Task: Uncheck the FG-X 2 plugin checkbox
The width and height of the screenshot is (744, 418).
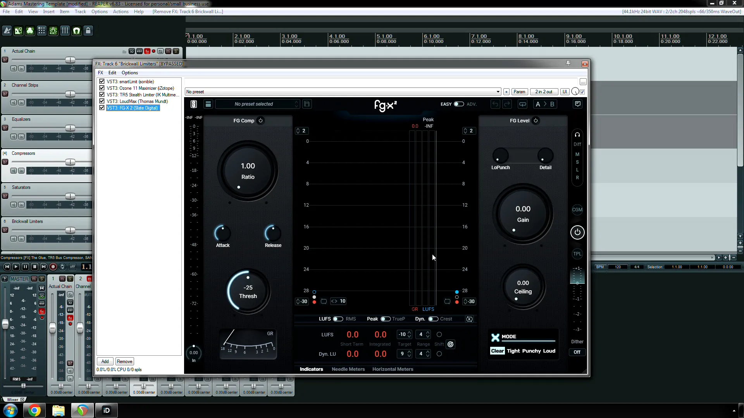Action: (102, 108)
